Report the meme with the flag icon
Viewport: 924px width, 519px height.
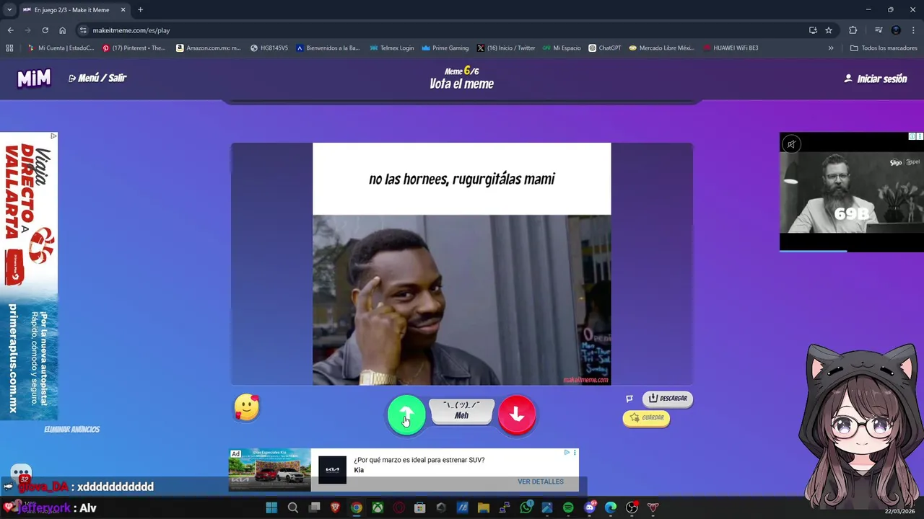tap(629, 399)
